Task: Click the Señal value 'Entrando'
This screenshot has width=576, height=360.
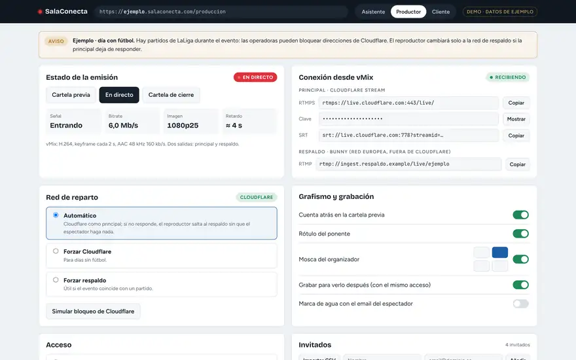Action: [66, 125]
